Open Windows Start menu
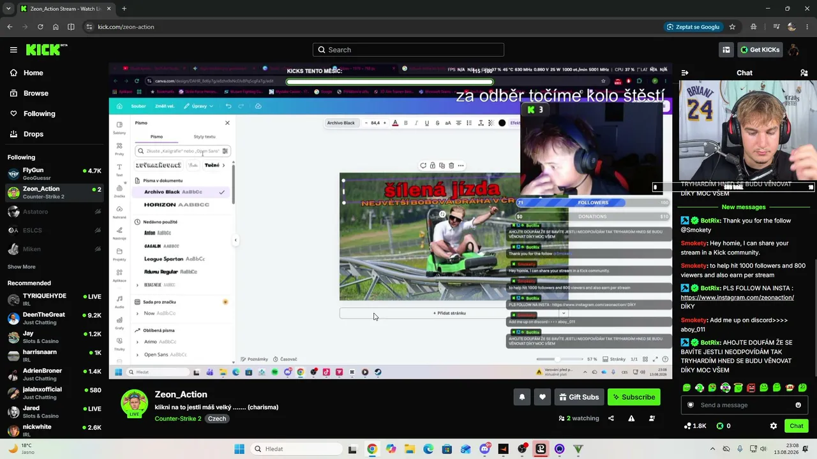817x459 pixels. [239, 449]
